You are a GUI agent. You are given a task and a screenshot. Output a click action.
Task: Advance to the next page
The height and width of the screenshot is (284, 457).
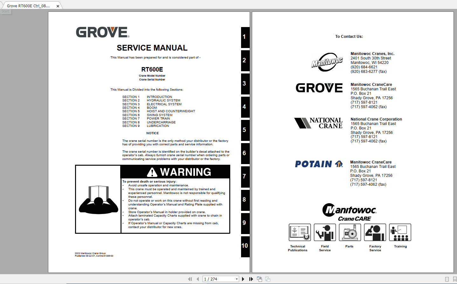tap(243, 279)
